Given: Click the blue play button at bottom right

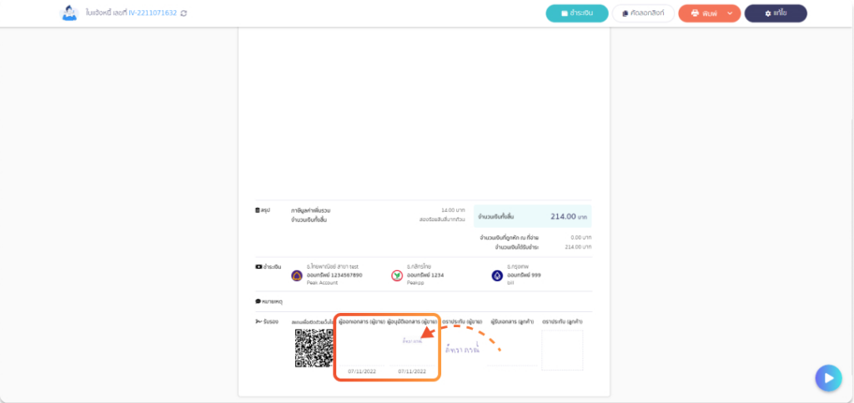Looking at the screenshot, I should [x=828, y=378].
